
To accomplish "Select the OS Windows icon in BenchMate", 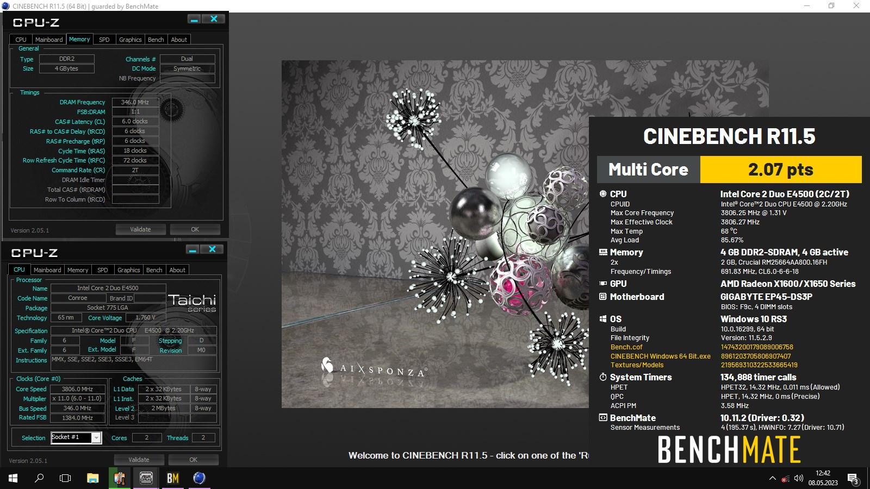I will point(603,319).
